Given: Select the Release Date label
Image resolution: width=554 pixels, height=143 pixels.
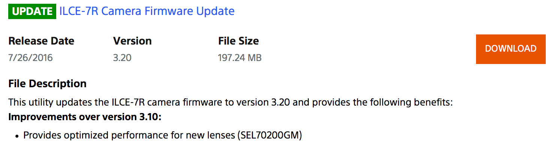Looking at the screenshot, I should pos(41,41).
